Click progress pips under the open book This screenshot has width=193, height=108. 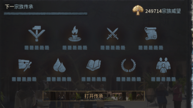(x=94, y=79)
